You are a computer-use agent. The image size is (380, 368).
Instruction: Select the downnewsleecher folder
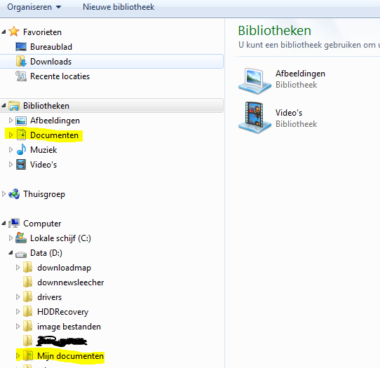click(x=70, y=282)
